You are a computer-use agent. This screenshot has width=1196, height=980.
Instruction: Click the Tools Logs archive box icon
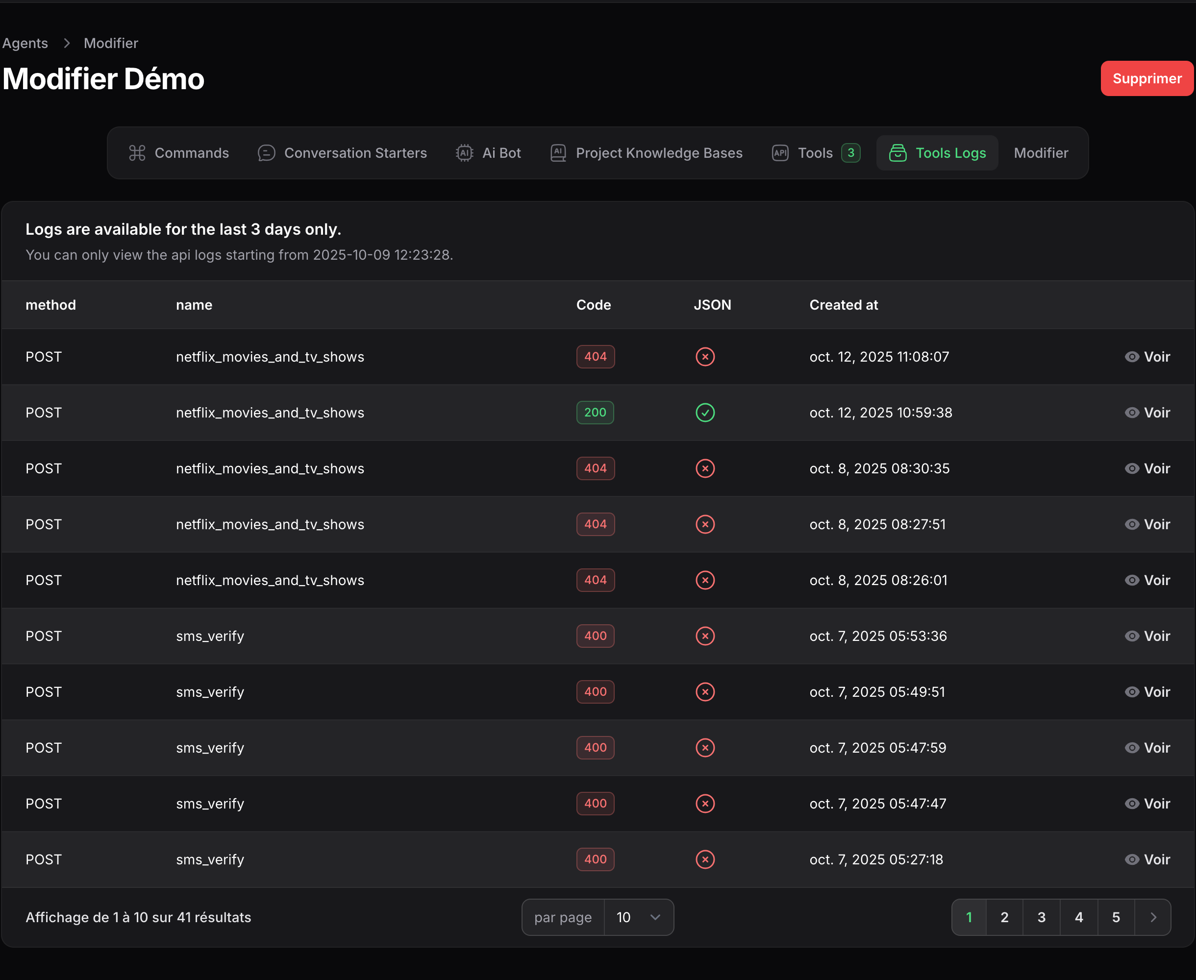click(x=899, y=152)
